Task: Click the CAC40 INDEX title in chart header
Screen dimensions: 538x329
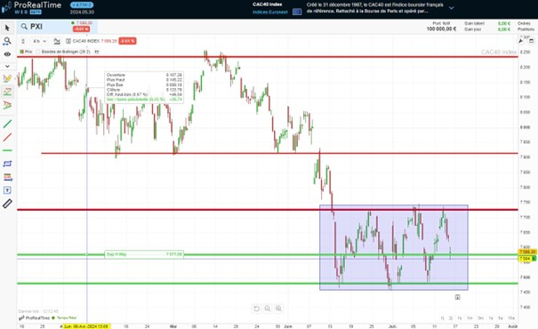Action: coord(85,41)
